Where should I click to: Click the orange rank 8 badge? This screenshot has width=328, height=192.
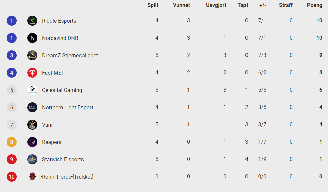(x=12, y=142)
